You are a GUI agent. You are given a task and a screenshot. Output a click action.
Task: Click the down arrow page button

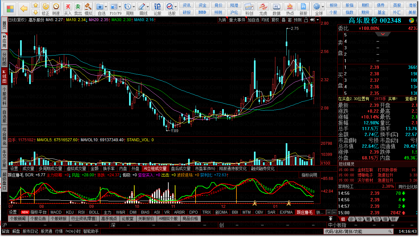pos(36,12)
